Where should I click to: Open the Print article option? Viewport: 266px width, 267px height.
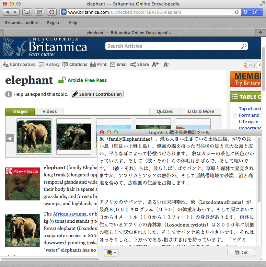click(99, 65)
